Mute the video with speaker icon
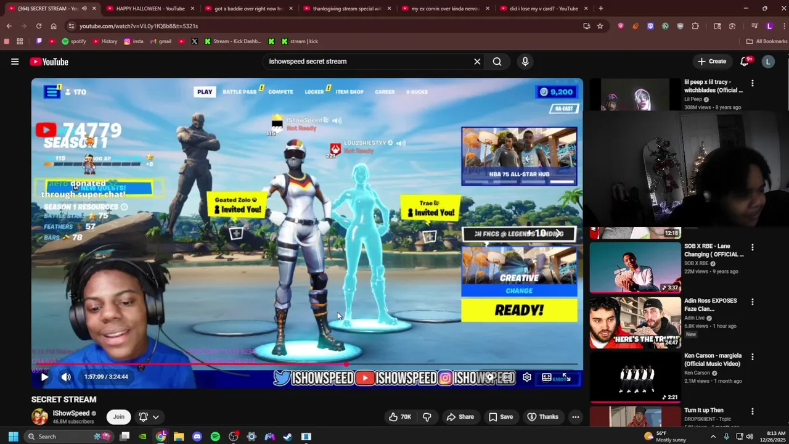The image size is (789, 444). click(66, 377)
